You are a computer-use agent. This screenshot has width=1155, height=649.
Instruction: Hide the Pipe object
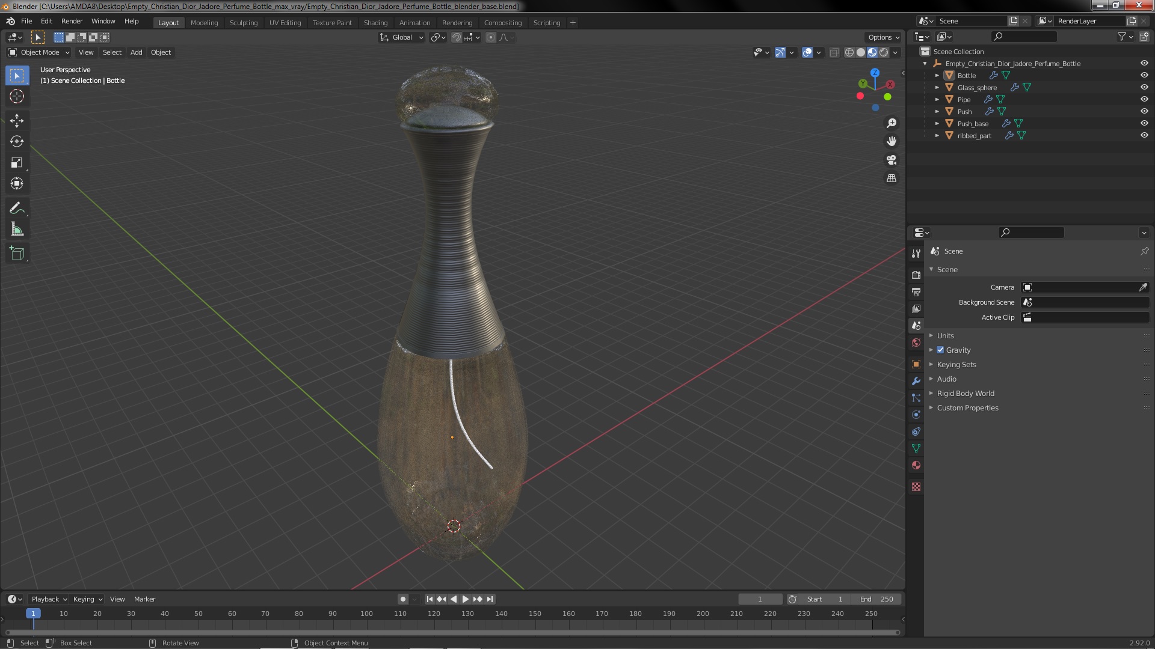tap(1144, 99)
